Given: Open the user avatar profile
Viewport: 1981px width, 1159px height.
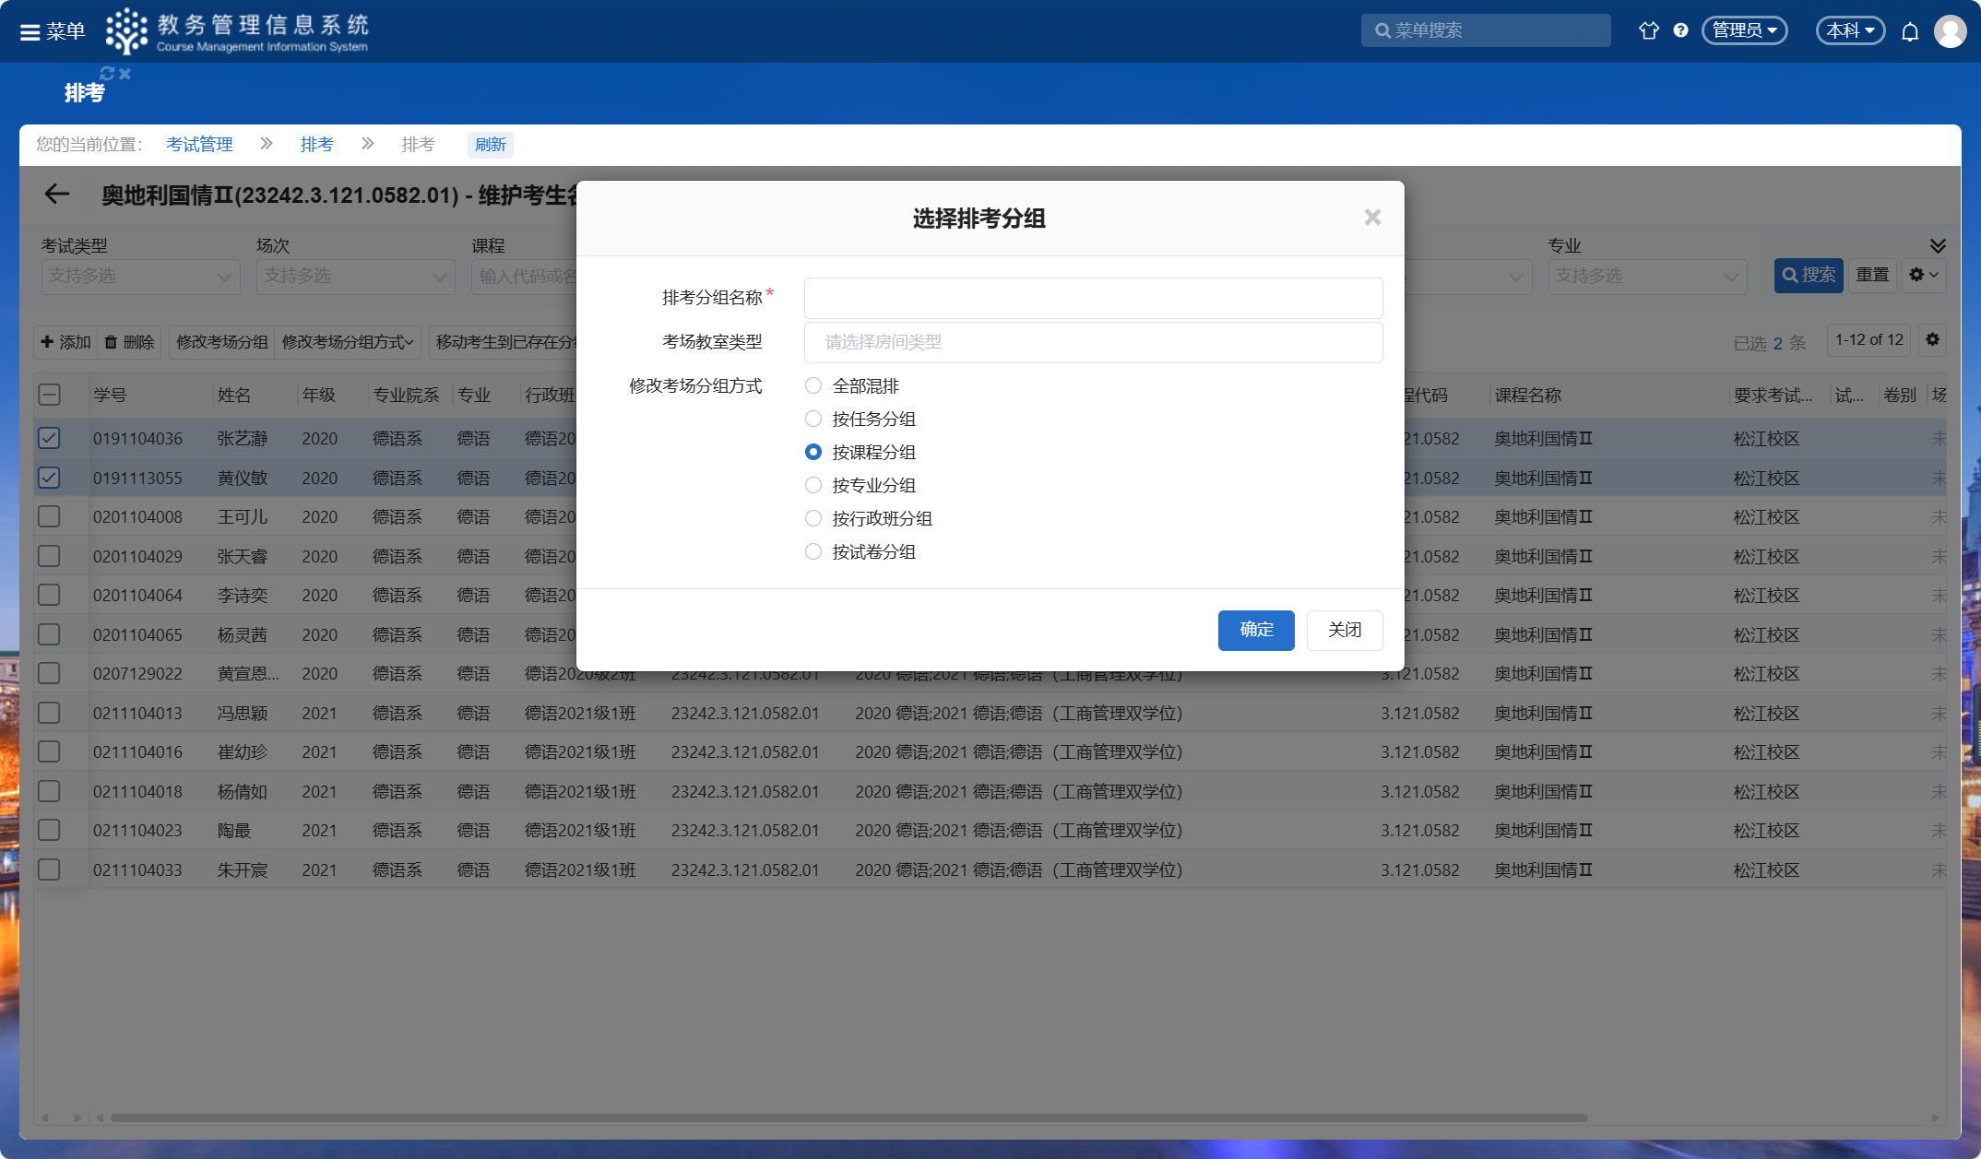Looking at the screenshot, I should coord(1950,31).
